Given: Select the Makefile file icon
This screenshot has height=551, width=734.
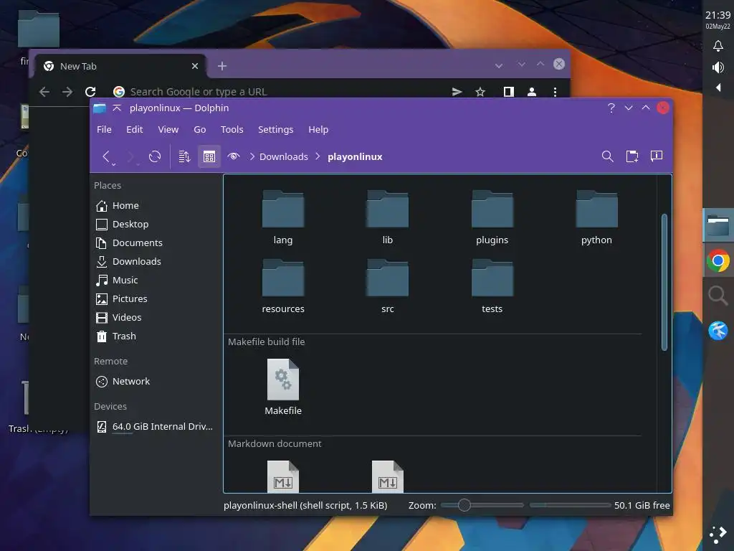Looking at the screenshot, I should pos(282,380).
